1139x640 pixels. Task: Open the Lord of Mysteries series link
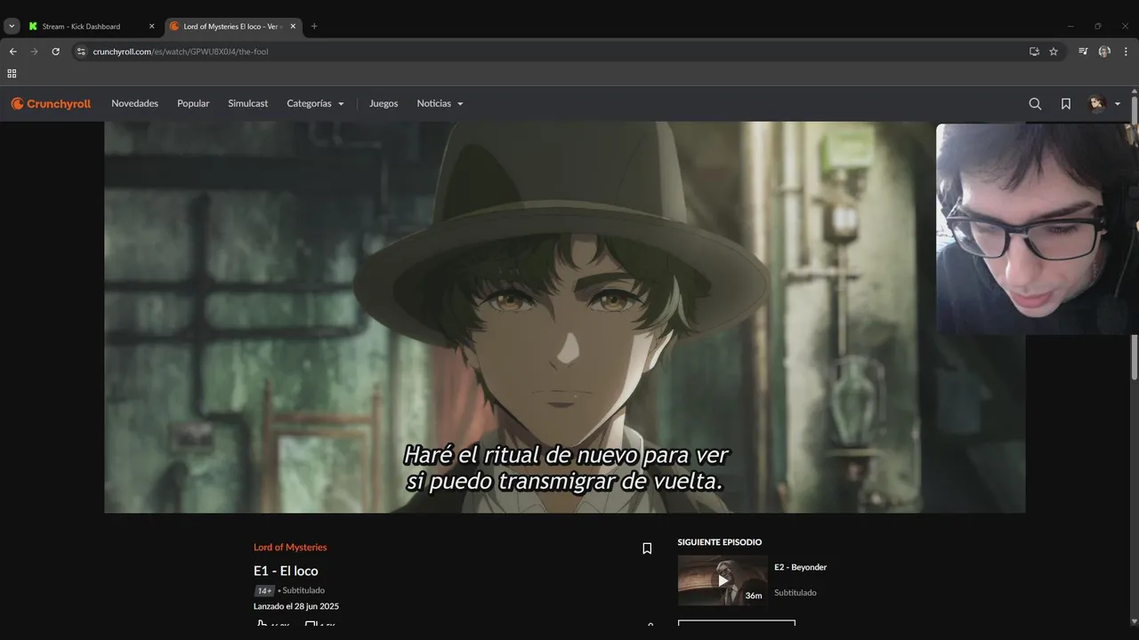[290, 548]
